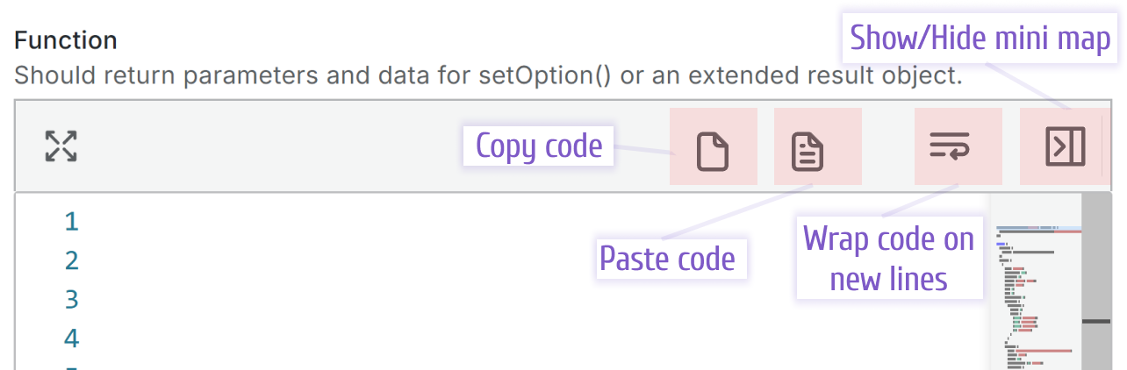Click the scrollbar position marker line
1127x370 pixels.
tap(1097, 322)
